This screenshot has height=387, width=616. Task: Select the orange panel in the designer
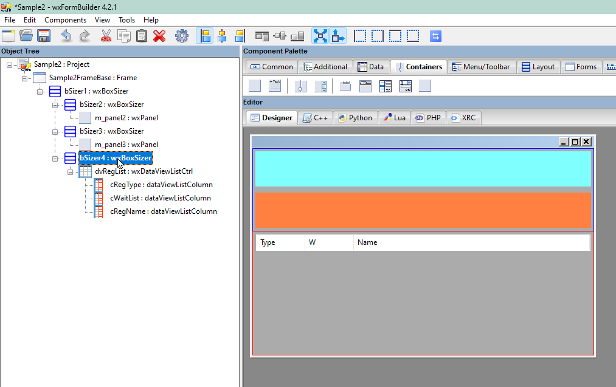pyautogui.click(x=423, y=210)
